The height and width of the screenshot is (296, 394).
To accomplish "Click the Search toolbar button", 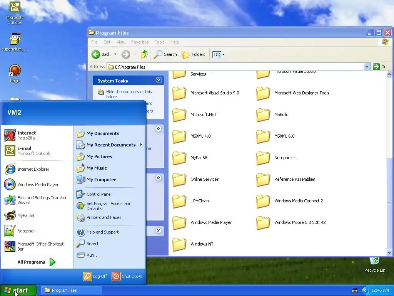I will (165, 54).
